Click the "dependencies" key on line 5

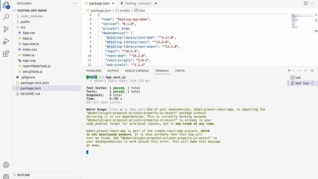tap(114, 33)
